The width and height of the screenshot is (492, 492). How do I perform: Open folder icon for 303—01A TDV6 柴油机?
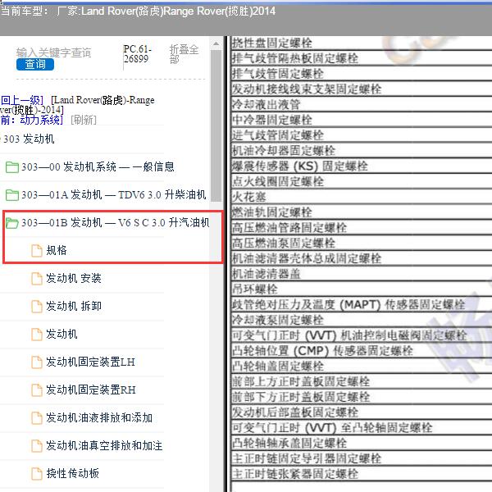[12, 195]
